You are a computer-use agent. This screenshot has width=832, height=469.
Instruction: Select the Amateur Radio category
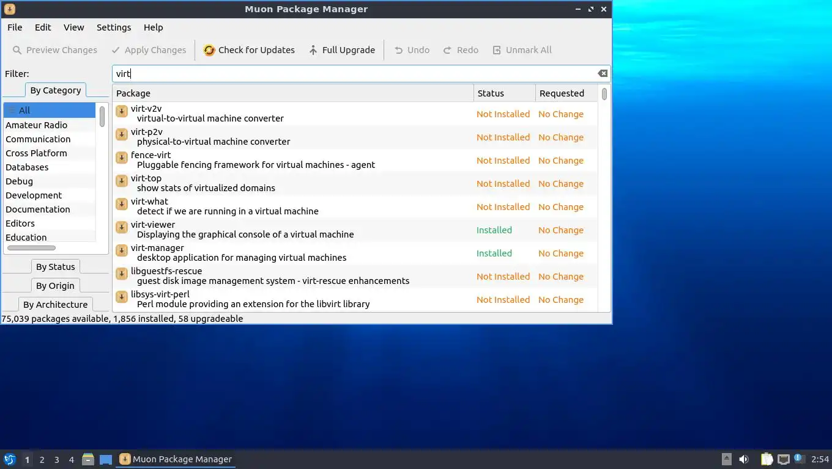point(50,125)
